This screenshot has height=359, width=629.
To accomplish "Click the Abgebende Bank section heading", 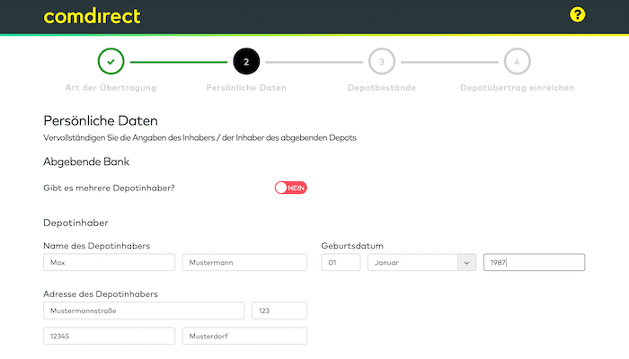I will point(86,162).
